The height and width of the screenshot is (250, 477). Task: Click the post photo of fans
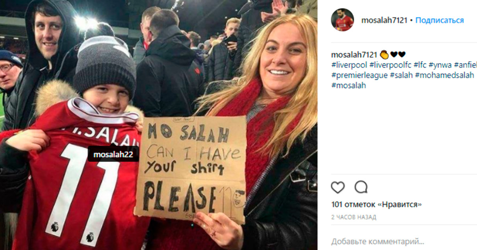pyautogui.click(x=159, y=125)
